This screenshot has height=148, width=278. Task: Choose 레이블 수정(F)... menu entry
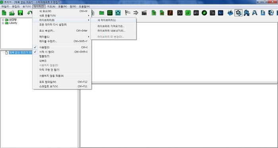pyautogui.click(x=62, y=41)
